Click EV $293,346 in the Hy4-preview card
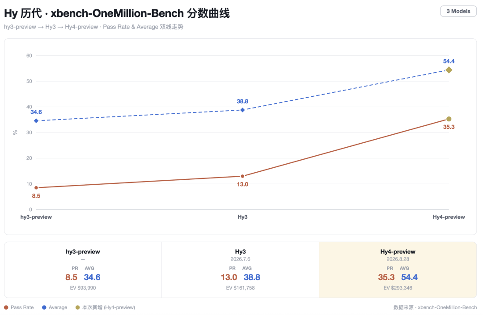 398,288
